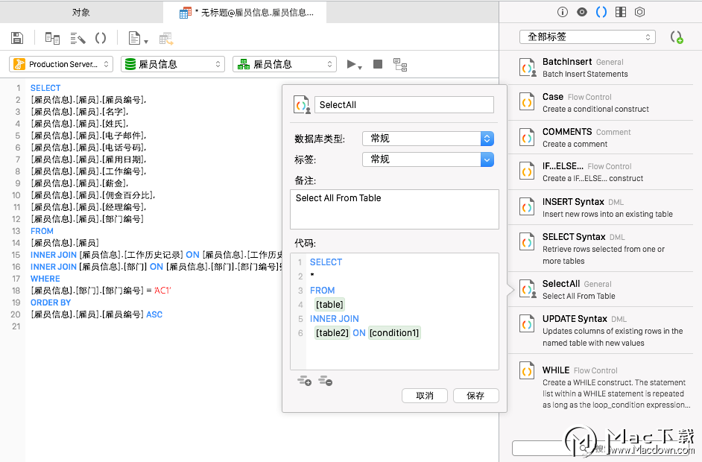Select the Case flow control snippet
702x462 pixels.
coord(600,103)
